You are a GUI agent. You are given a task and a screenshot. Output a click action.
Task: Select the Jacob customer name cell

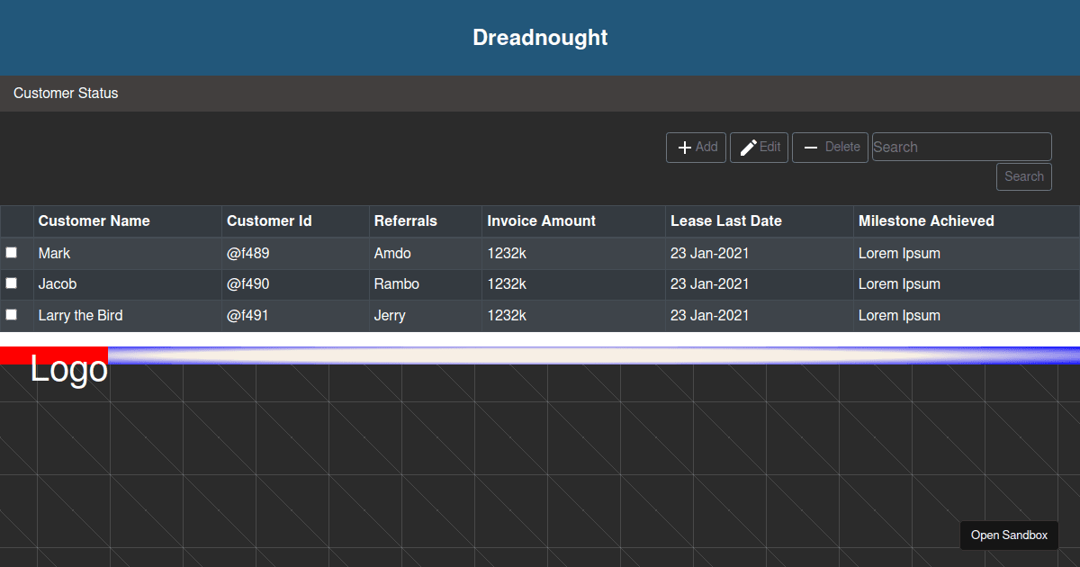pyautogui.click(x=128, y=284)
